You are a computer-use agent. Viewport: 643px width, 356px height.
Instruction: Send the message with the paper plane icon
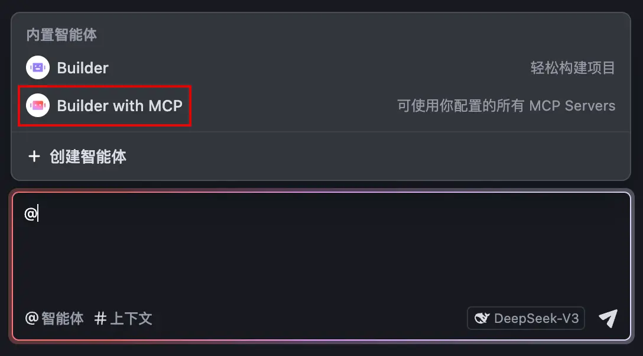608,318
